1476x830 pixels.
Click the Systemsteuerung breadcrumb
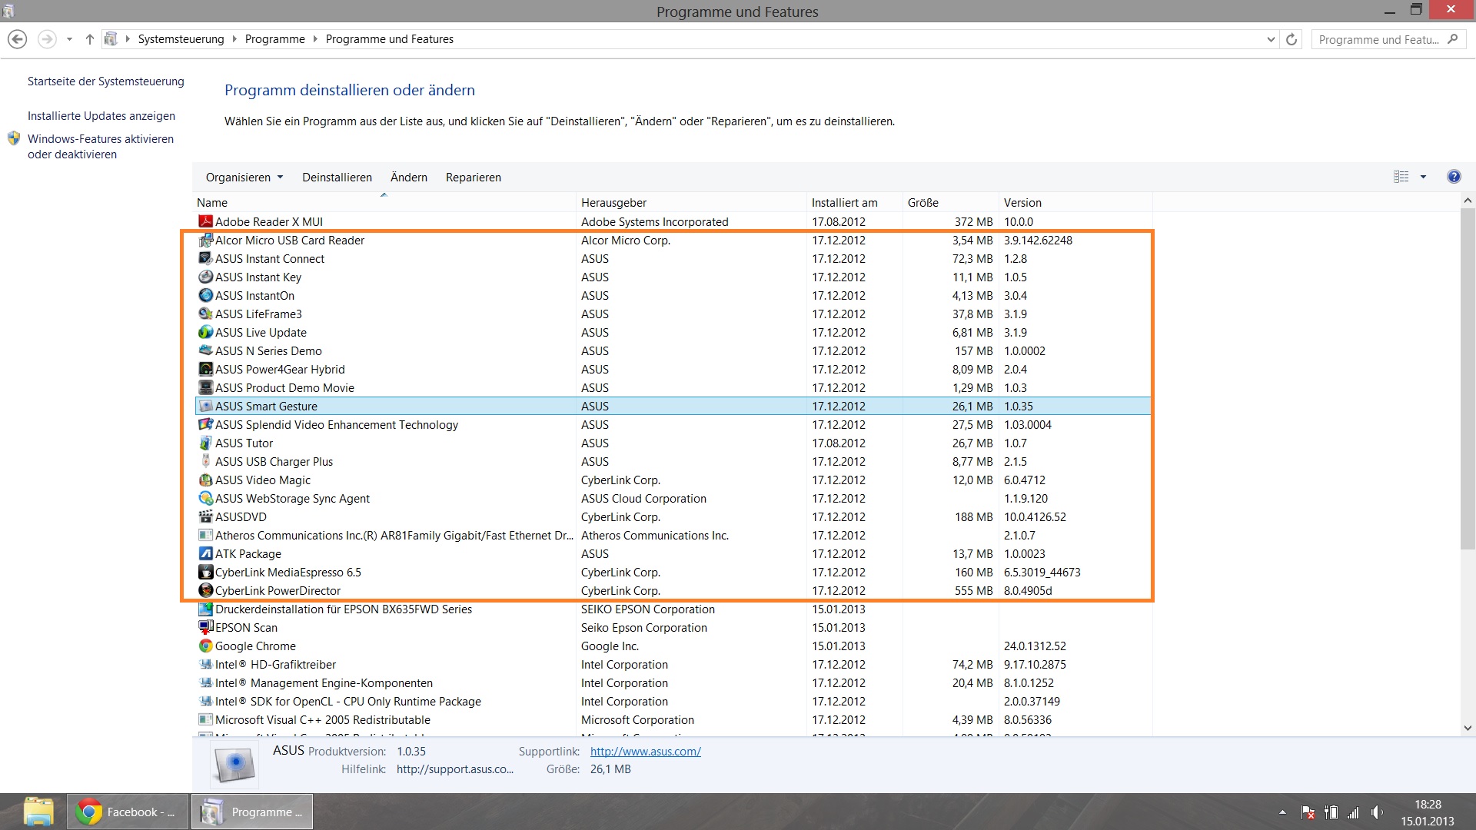(x=181, y=39)
